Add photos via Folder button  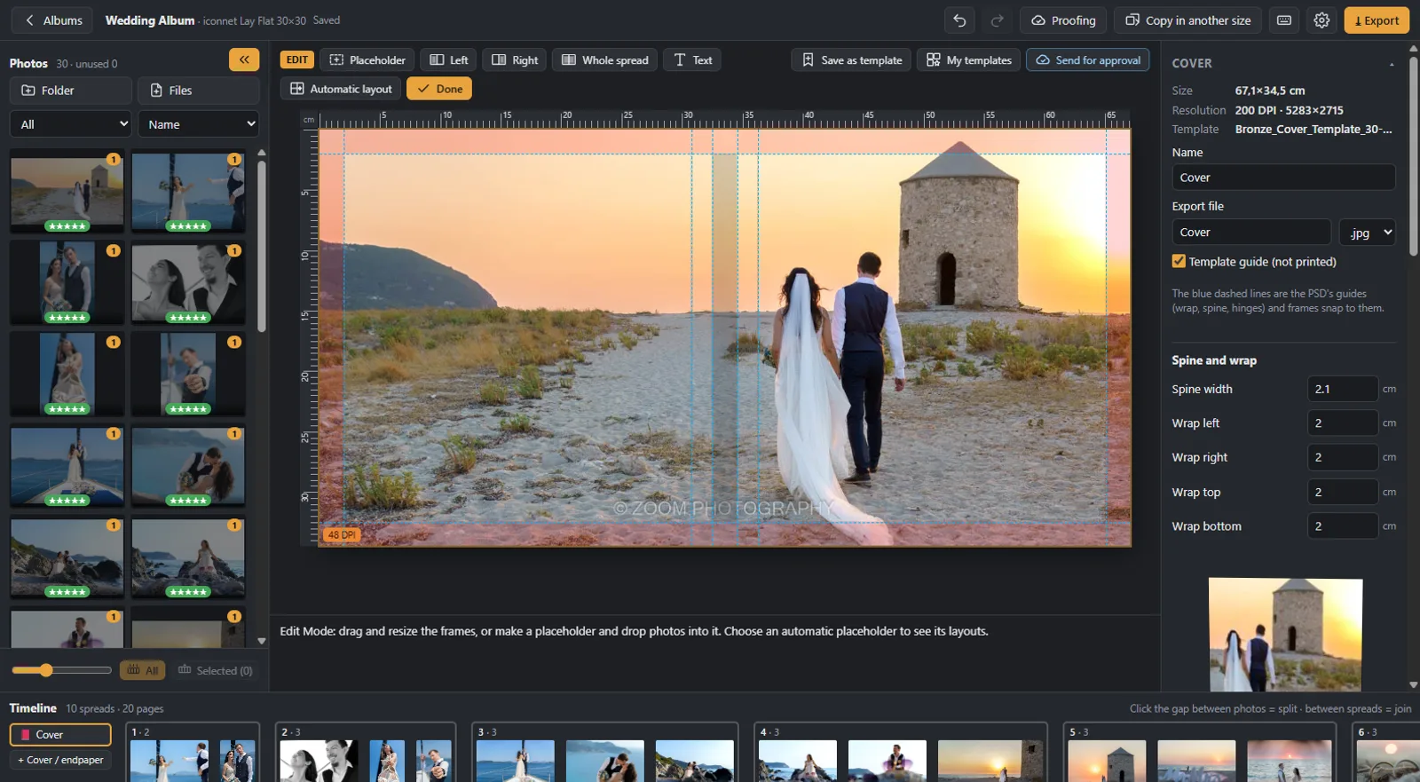point(71,91)
